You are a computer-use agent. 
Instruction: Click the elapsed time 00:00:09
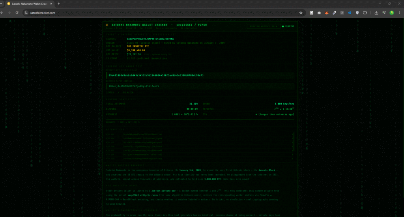192,109
